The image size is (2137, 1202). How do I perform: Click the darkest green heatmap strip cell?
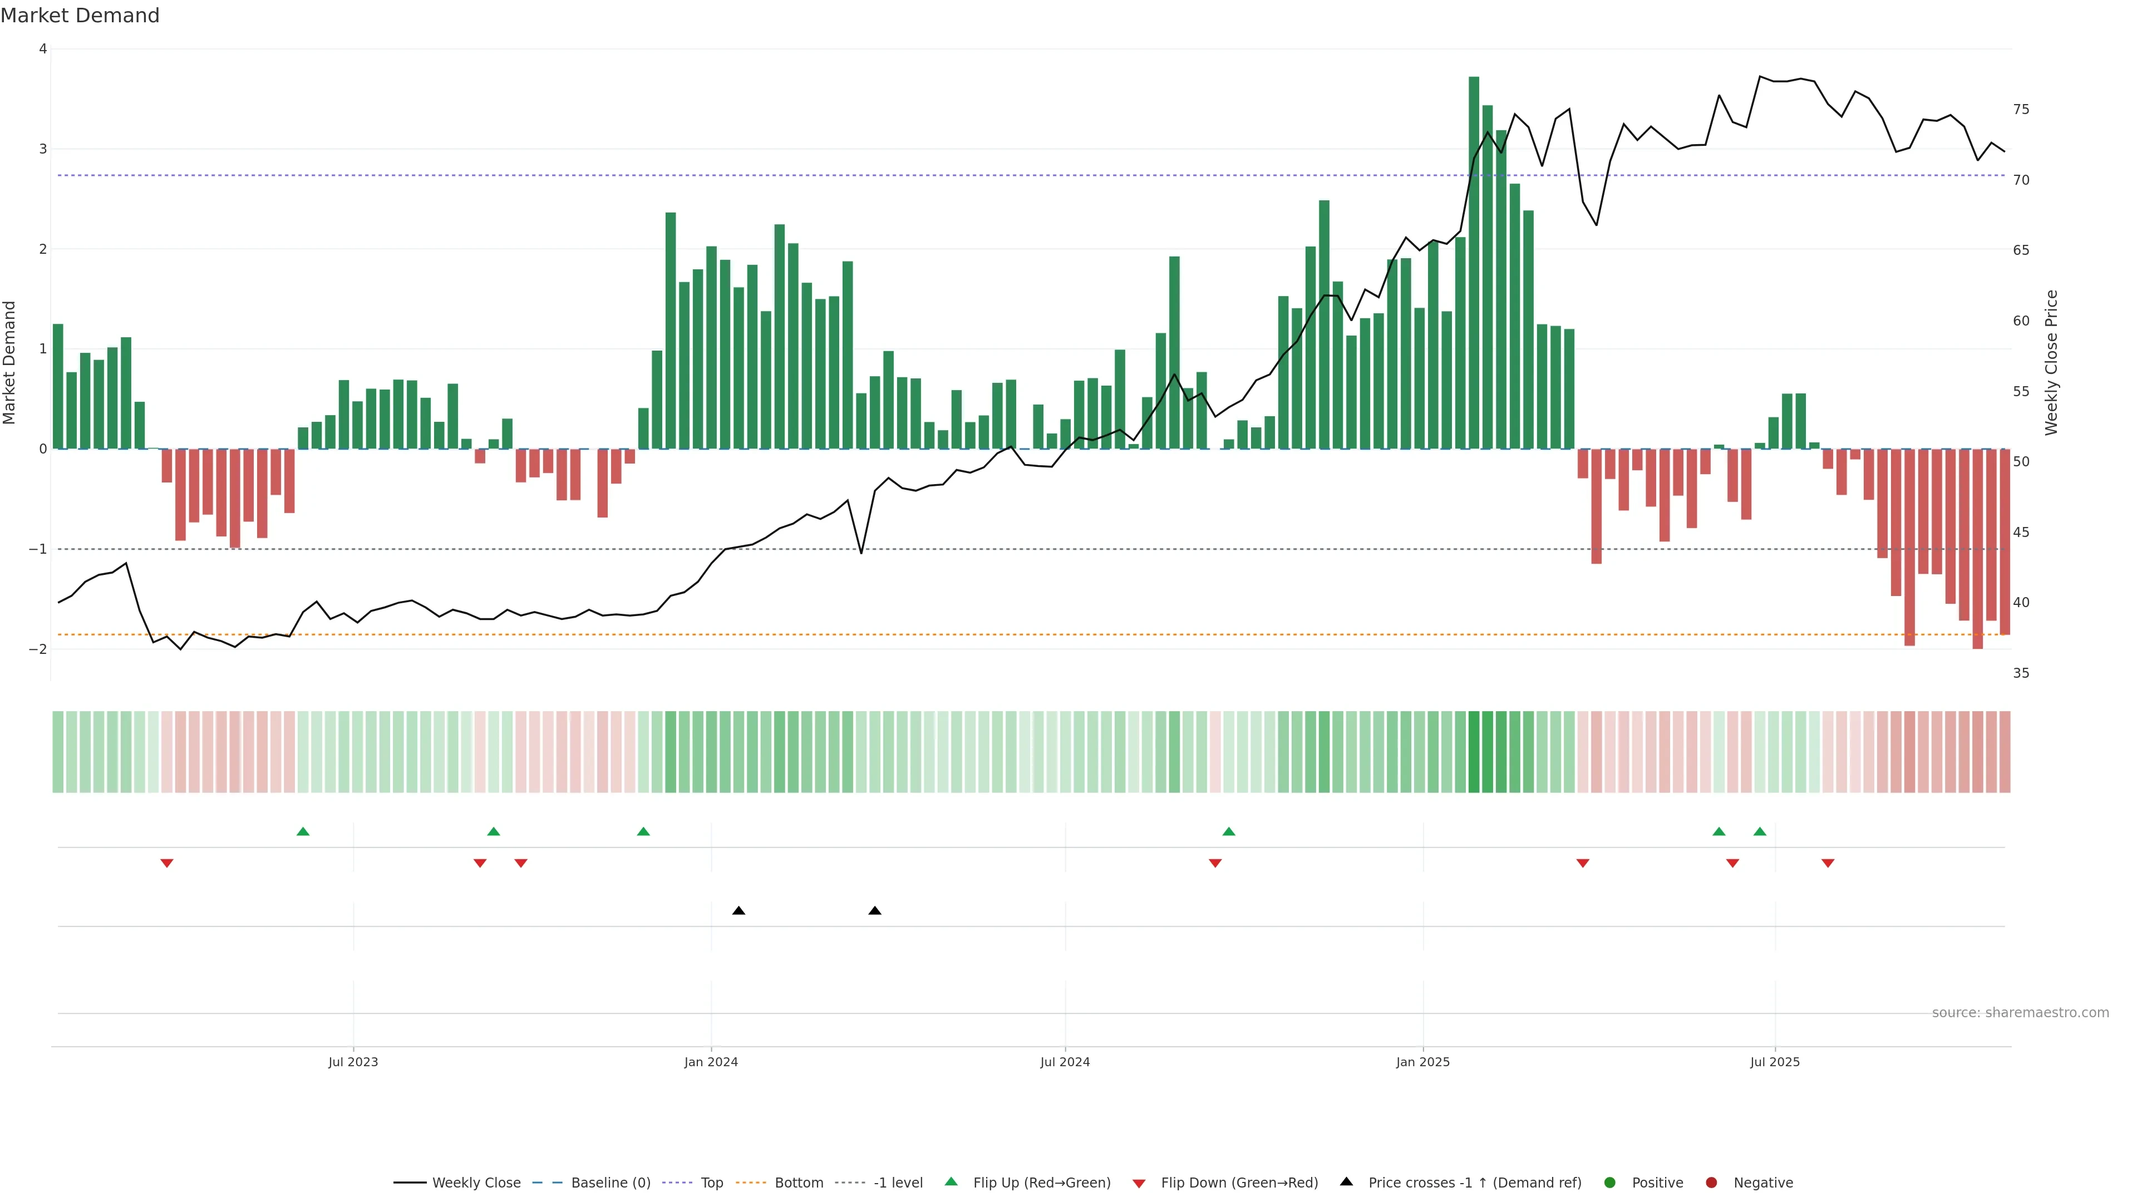point(1473,752)
